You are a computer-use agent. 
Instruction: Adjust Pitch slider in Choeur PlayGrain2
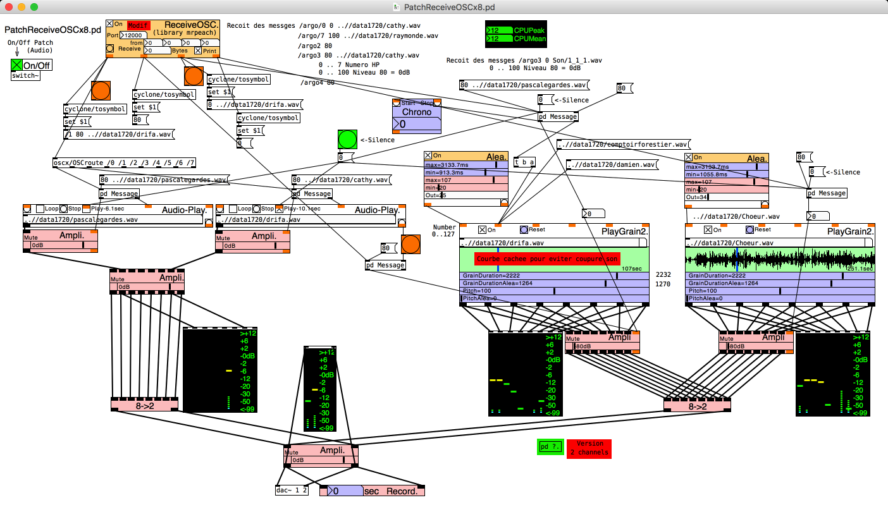click(x=780, y=291)
